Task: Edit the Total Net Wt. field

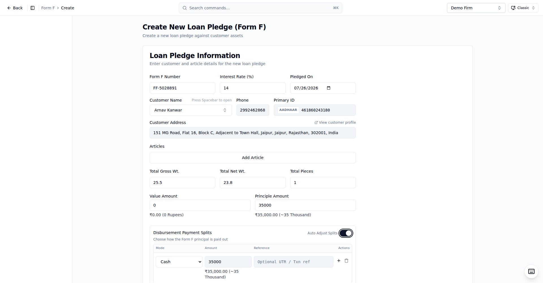Action: [253, 183]
